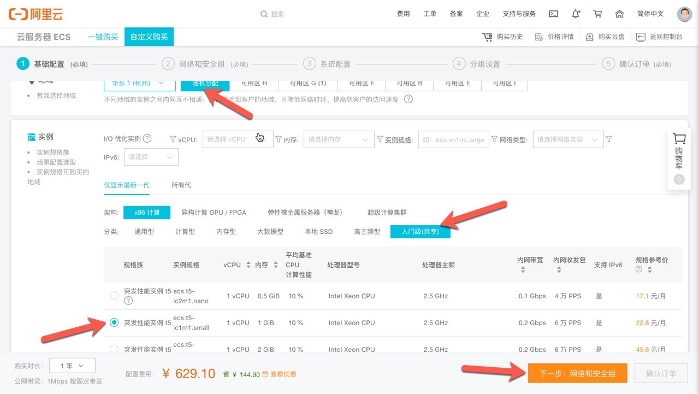The height and width of the screenshot is (394, 699).
Task: Open the Cloud Shell terminal icon
Action: (x=553, y=14)
